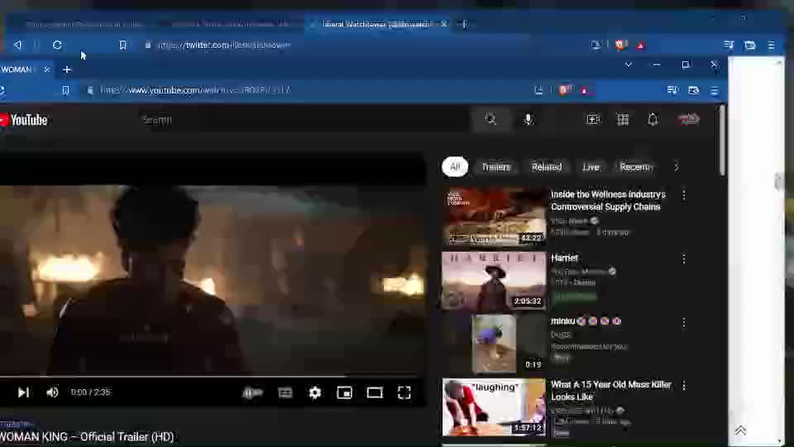The image size is (794, 447).
Task: Click the YouTube logo home link
Action: [x=24, y=120]
